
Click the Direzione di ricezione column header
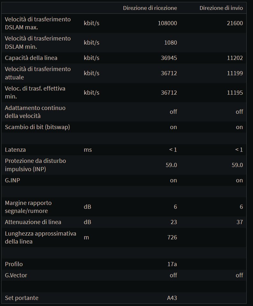(x=150, y=8)
